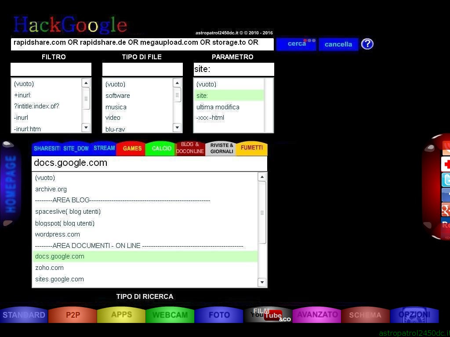This screenshot has height=337, width=450.
Task: Open the AVANZATO search type
Action: pyautogui.click(x=317, y=315)
